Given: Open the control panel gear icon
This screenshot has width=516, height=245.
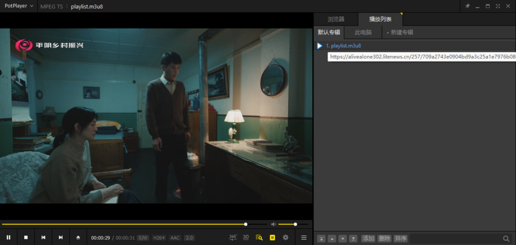Looking at the screenshot, I should pos(286,237).
